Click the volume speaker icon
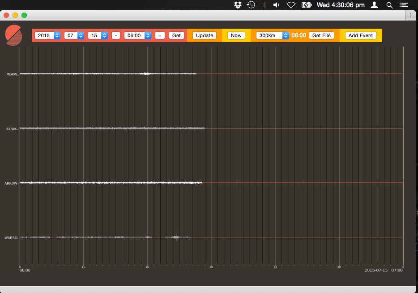Viewport: 418px width, 293px height. pos(276,5)
